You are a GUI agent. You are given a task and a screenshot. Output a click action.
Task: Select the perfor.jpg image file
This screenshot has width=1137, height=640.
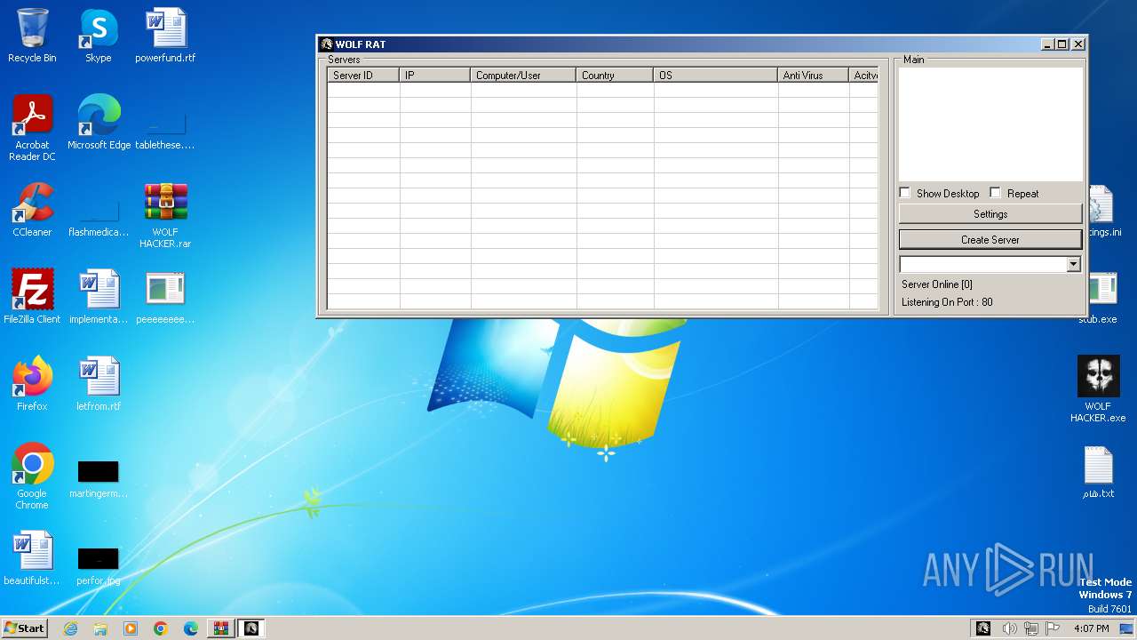click(x=99, y=565)
